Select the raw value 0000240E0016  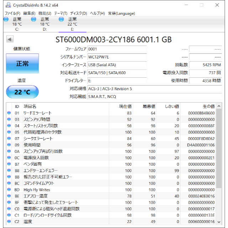(201, 196)
